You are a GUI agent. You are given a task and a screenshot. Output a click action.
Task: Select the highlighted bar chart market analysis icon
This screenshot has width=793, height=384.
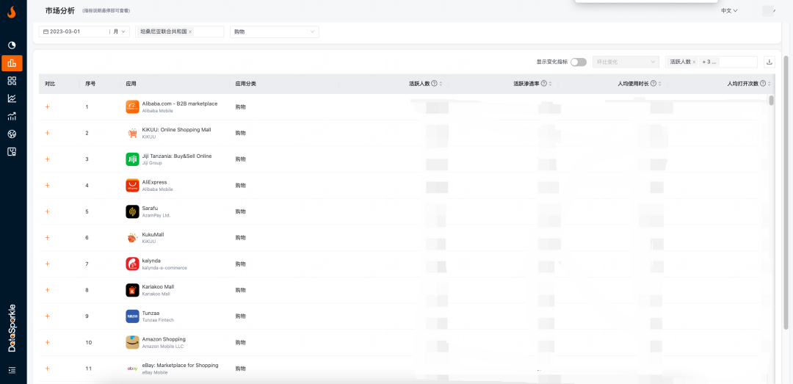(x=12, y=63)
